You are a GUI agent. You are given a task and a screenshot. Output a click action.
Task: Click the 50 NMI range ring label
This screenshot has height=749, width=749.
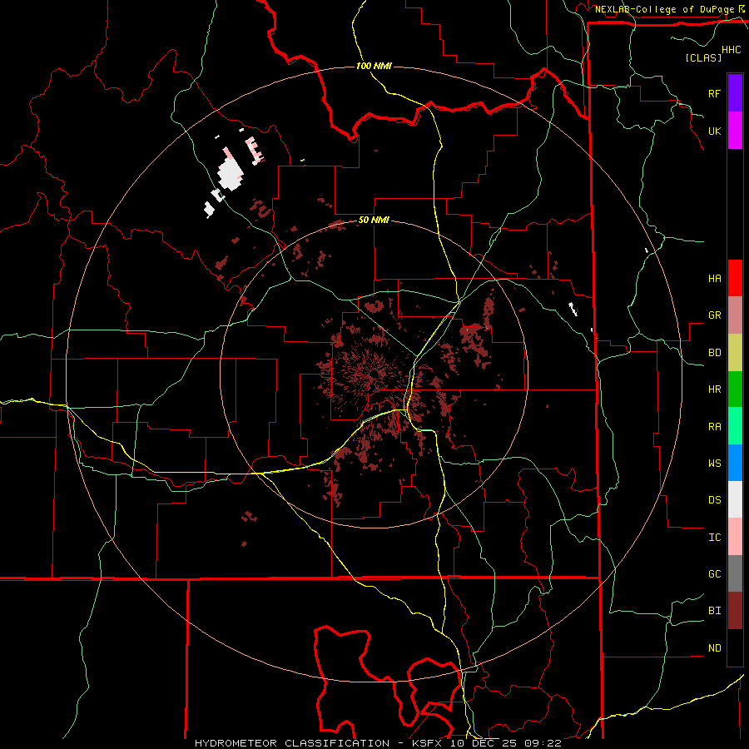pos(374,220)
